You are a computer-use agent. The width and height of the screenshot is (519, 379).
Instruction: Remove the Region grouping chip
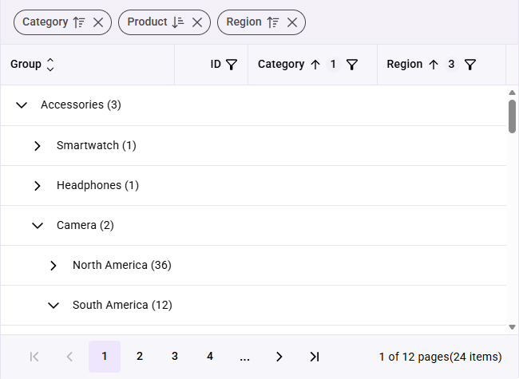[x=292, y=22]
